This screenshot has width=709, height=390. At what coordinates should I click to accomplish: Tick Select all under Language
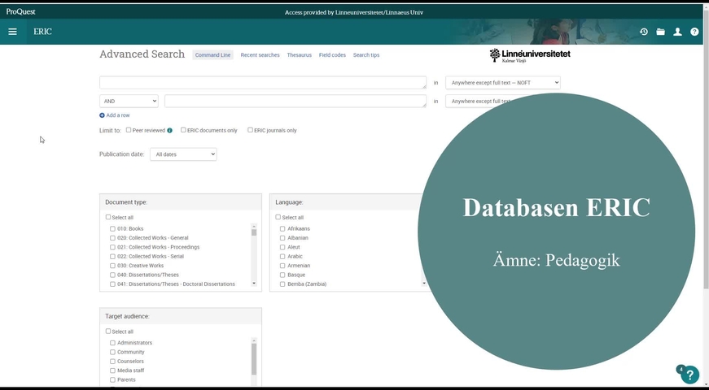click(278, 217)
